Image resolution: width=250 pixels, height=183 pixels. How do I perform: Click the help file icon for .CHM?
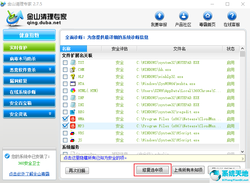pos(73,70)
